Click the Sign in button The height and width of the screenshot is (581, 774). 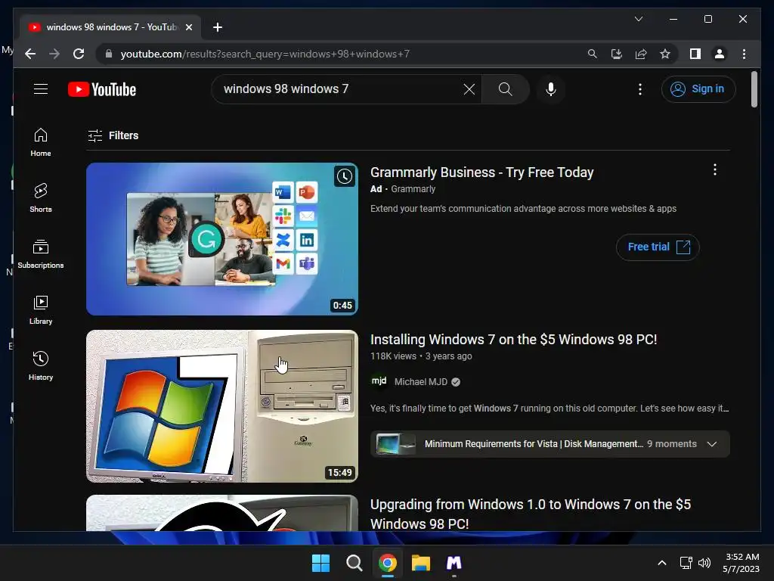(x=698, y=89)
